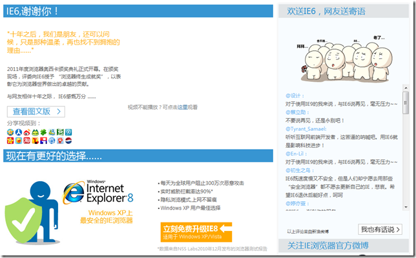The height and width of the screenshot is (258, 416).
Task: Click 不要说再见，还是永别吧 comment
Action: pos(315,121)
